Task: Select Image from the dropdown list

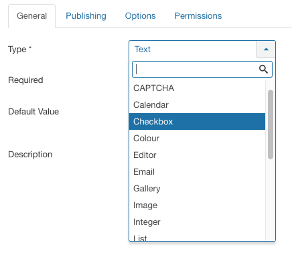Action: click(197, 205)
